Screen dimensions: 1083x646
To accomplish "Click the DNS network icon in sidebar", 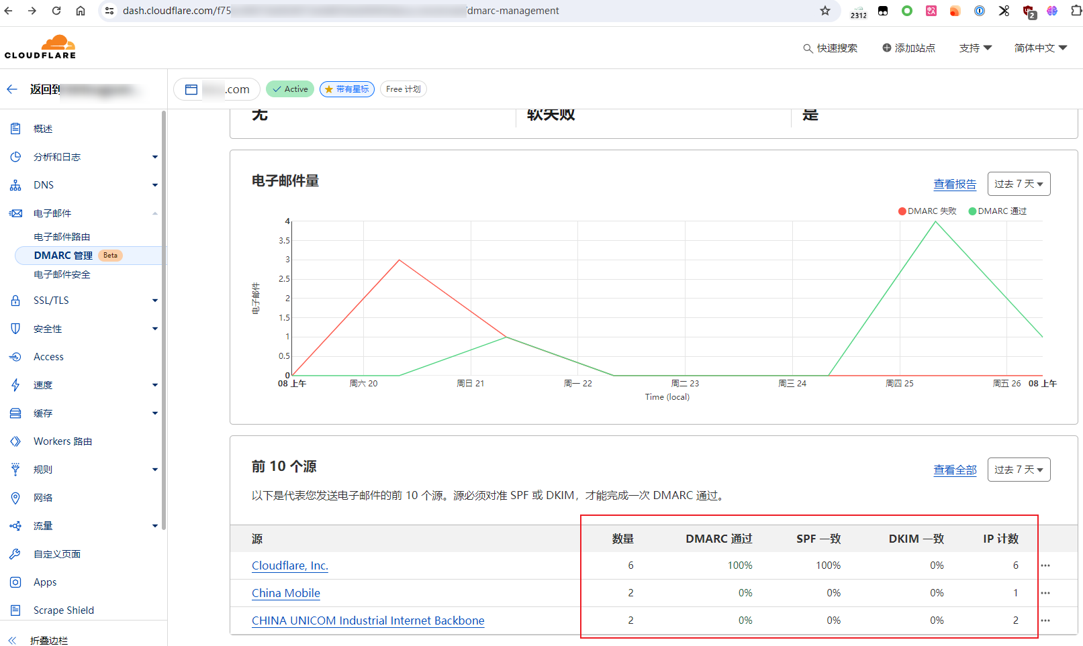I will click(15, 184).
